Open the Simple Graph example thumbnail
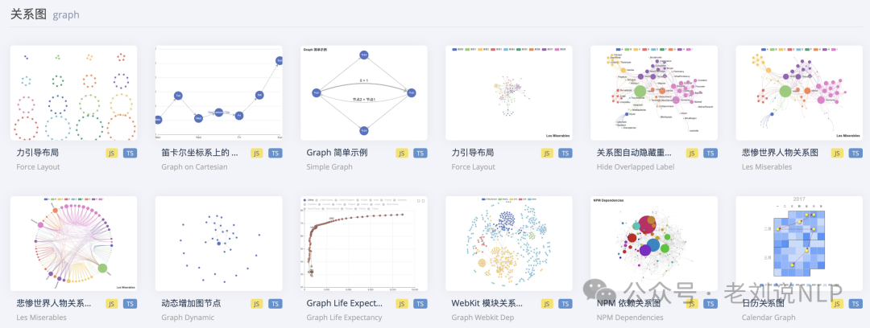The image size is (870, 328). 363,92
